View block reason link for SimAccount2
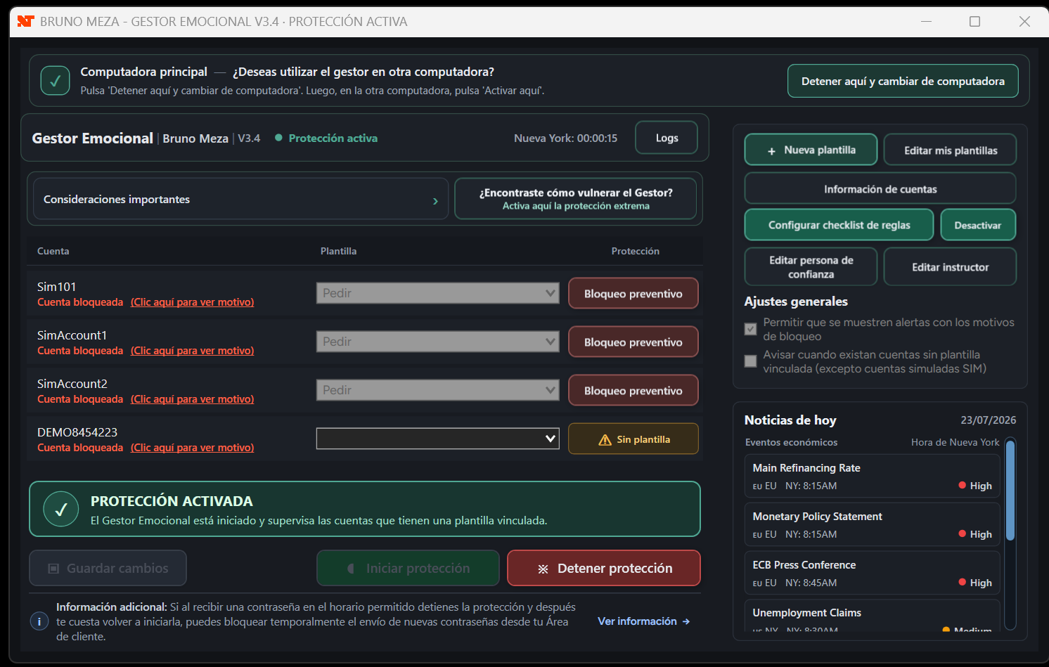 193,399
